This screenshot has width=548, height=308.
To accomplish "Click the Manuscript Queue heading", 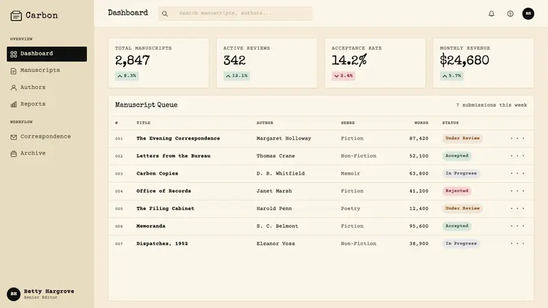I will [147, 105].
